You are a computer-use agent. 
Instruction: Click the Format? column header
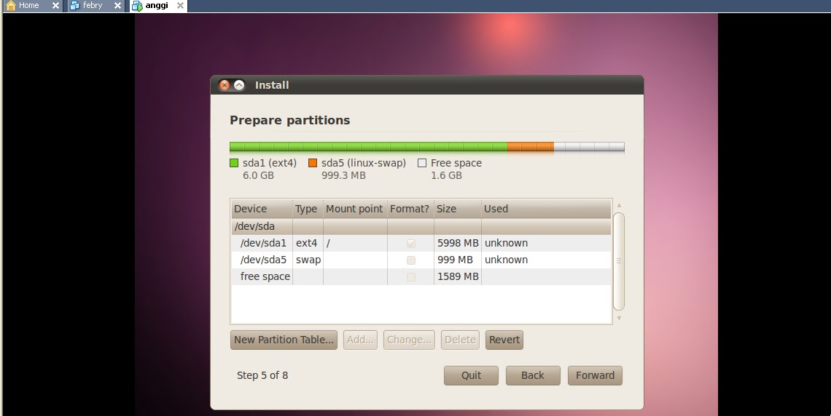tap(410, 209)
